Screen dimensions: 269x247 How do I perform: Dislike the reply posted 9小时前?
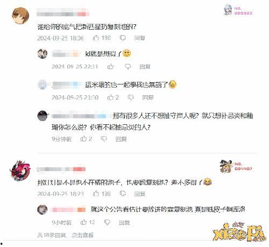pos(107,222)
